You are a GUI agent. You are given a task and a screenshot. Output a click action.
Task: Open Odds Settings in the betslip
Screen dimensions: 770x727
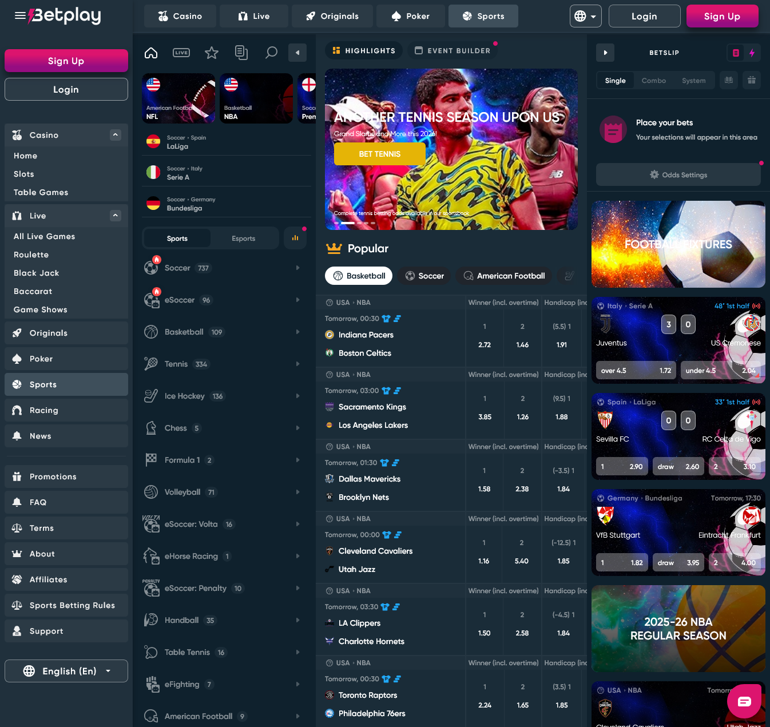(678, 174)
